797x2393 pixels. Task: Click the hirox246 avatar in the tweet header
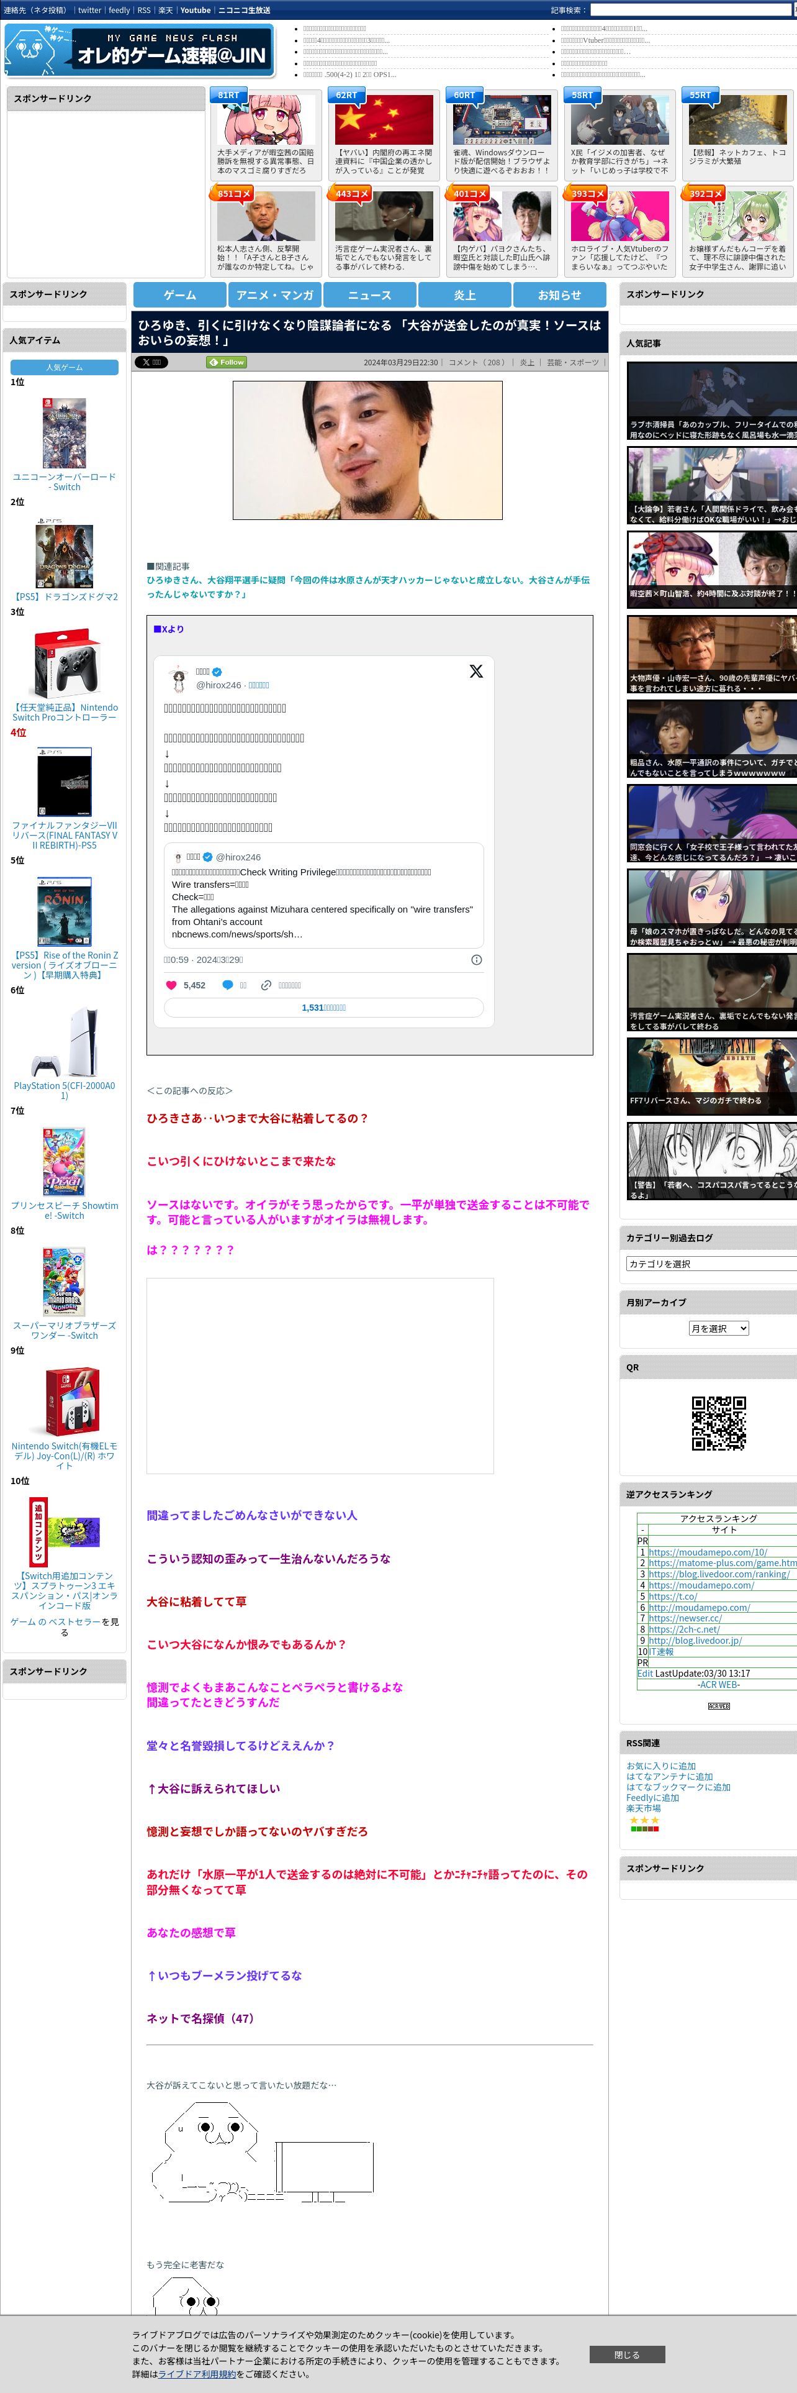tap(178, 678)
